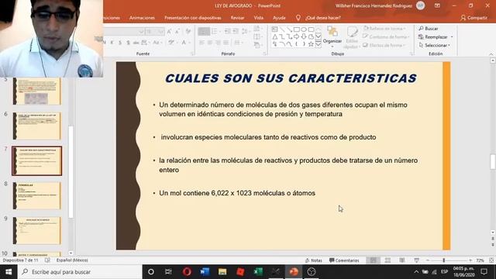Clear all formatting eraser icon
Screen dimensions: 496x279
188,31
